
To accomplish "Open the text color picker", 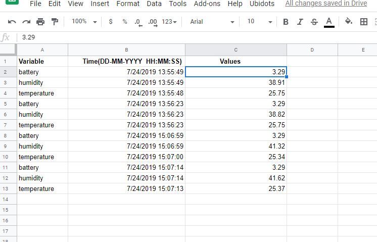I will pyautogui.click(x=329, y=22).
